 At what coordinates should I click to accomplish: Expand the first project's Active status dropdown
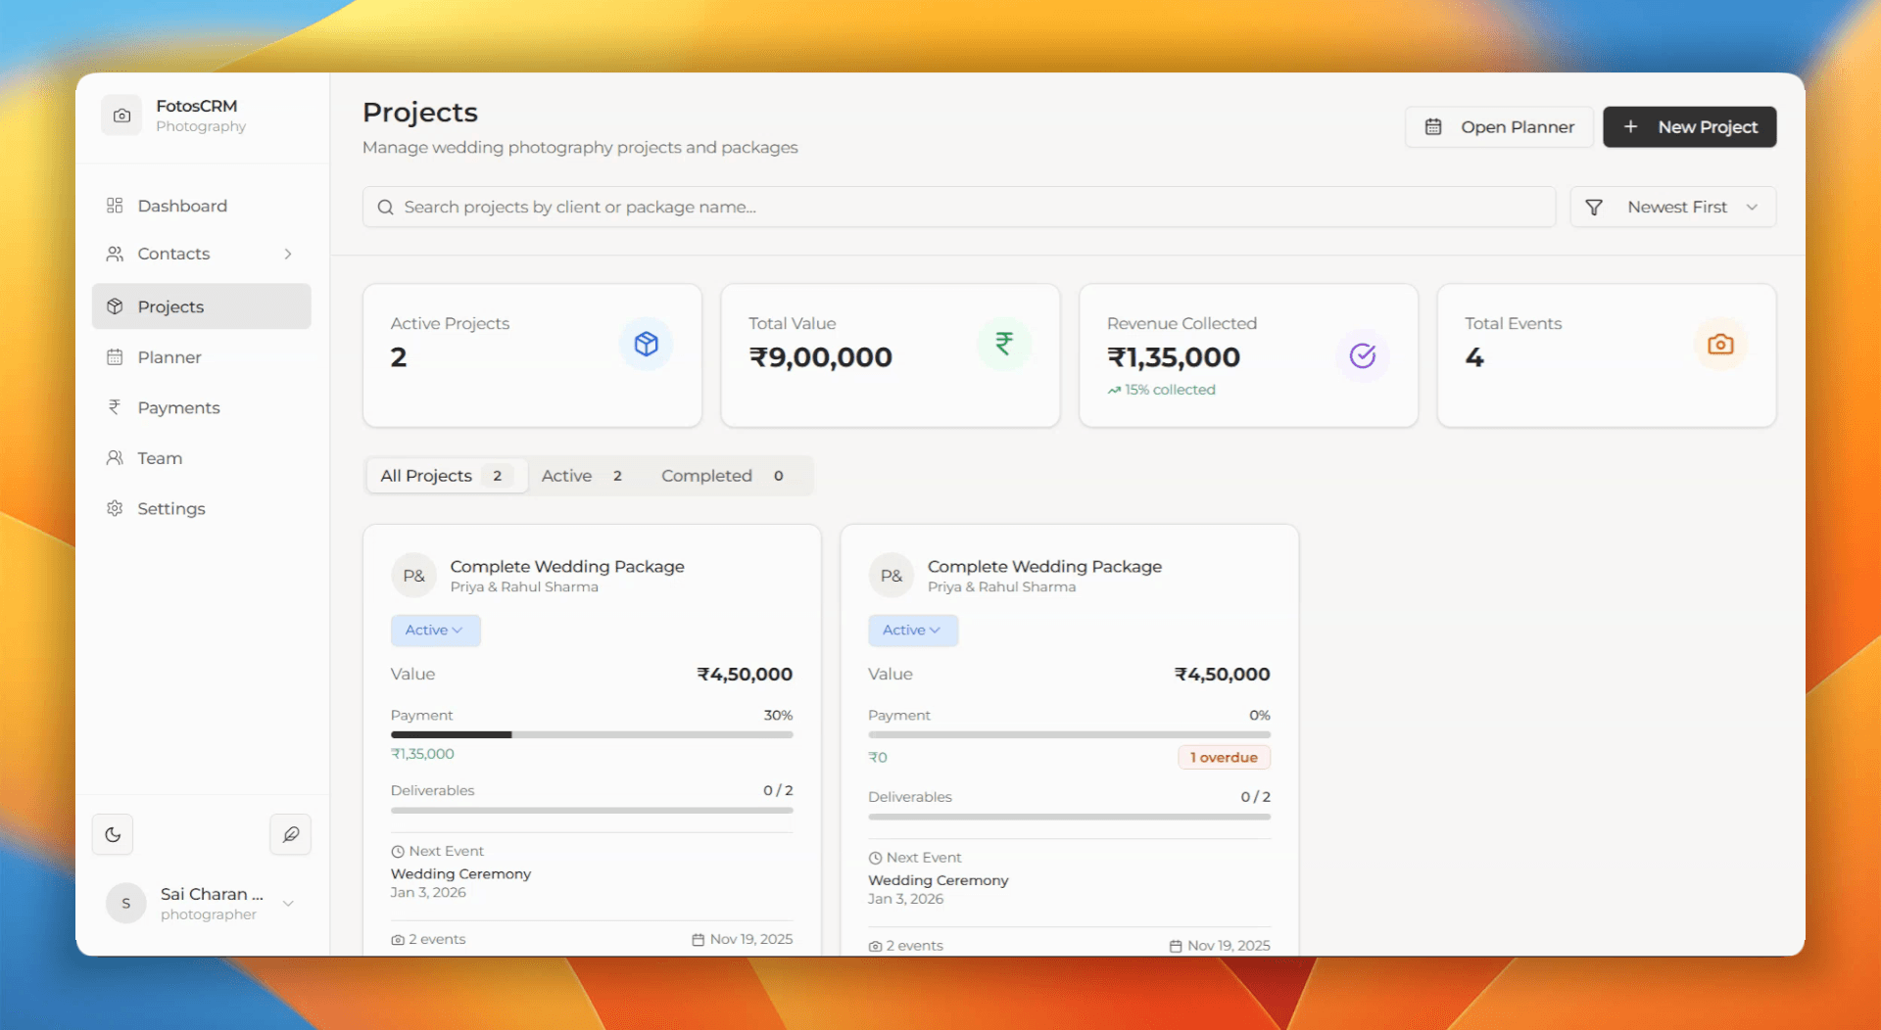pos(435,631)
